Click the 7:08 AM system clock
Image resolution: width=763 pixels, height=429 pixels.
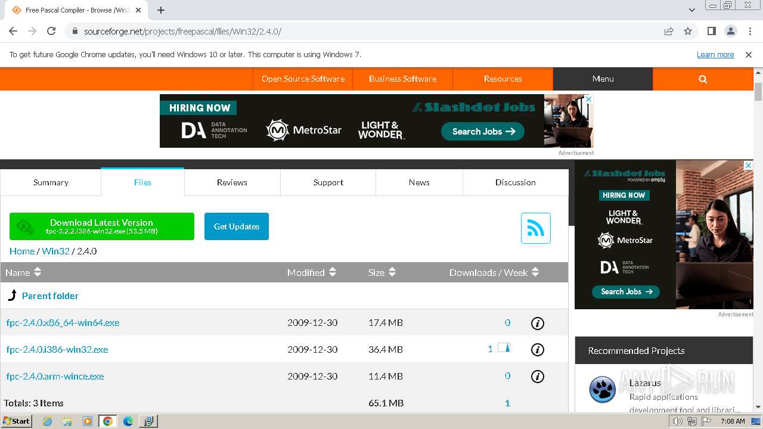click(733, 421)
